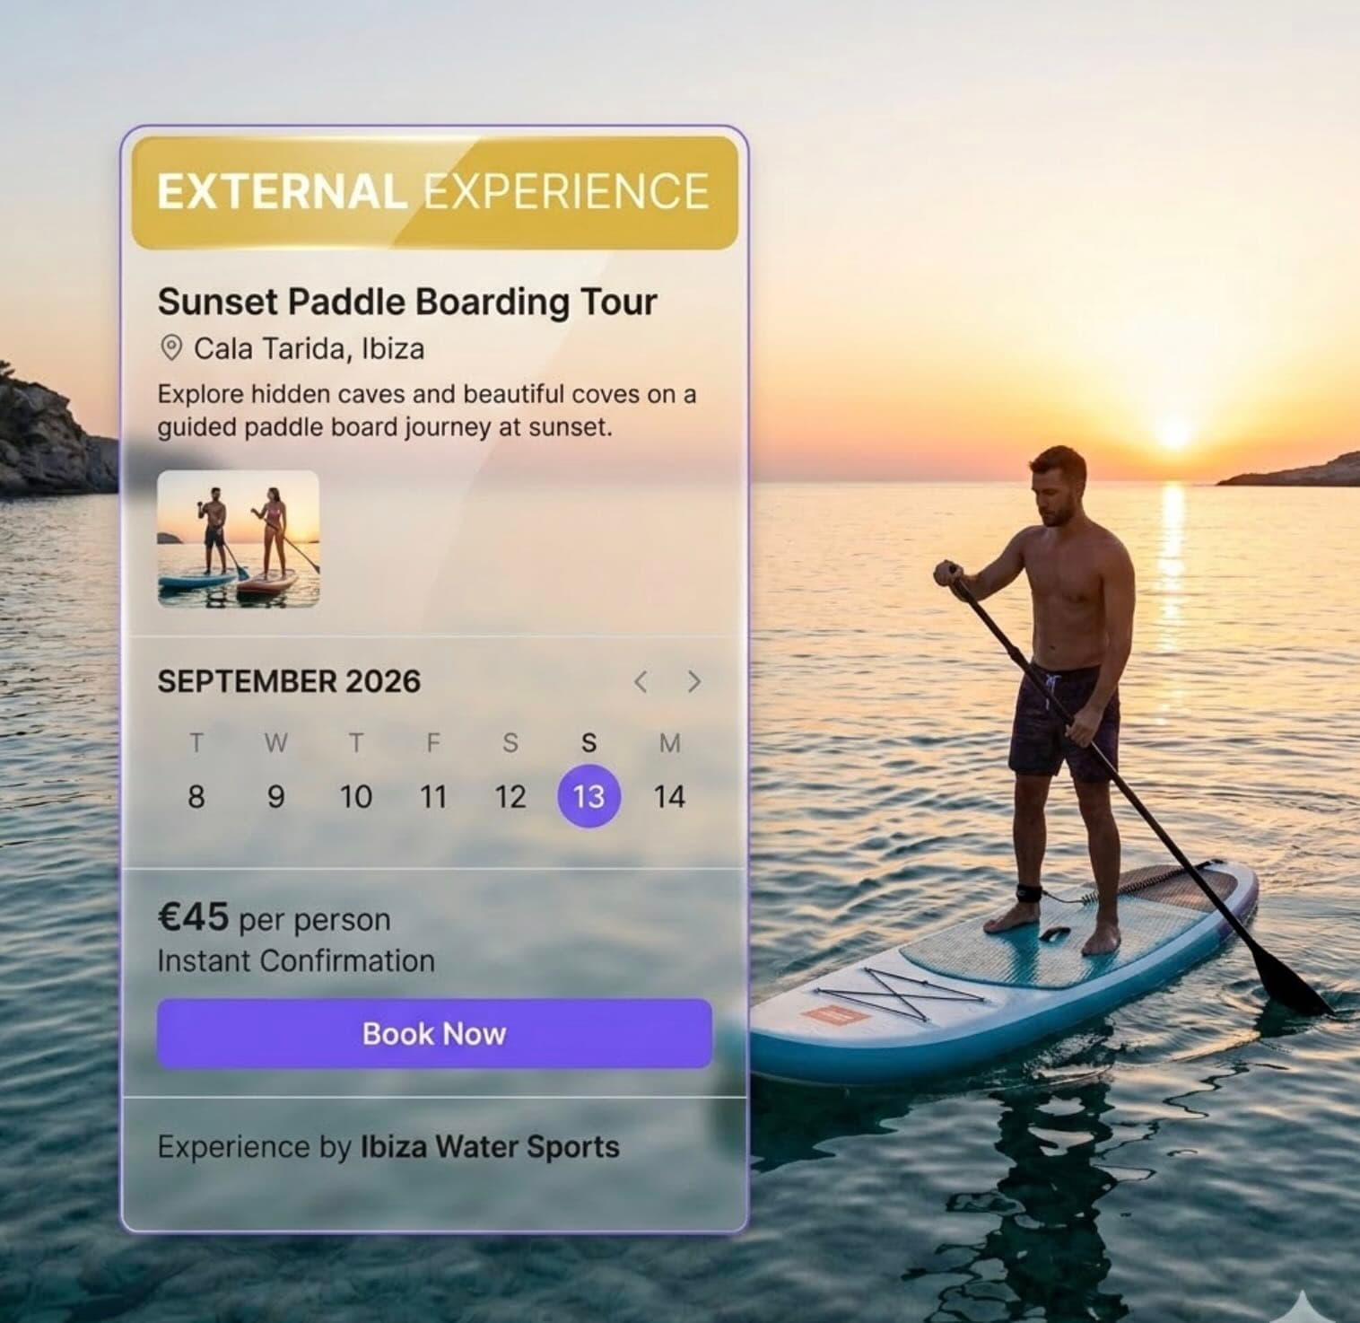Screen dimensions: 1360x1323
Task: Open the Sunset Paddle Boarding Tour title
Action: [x=407, y=302]
